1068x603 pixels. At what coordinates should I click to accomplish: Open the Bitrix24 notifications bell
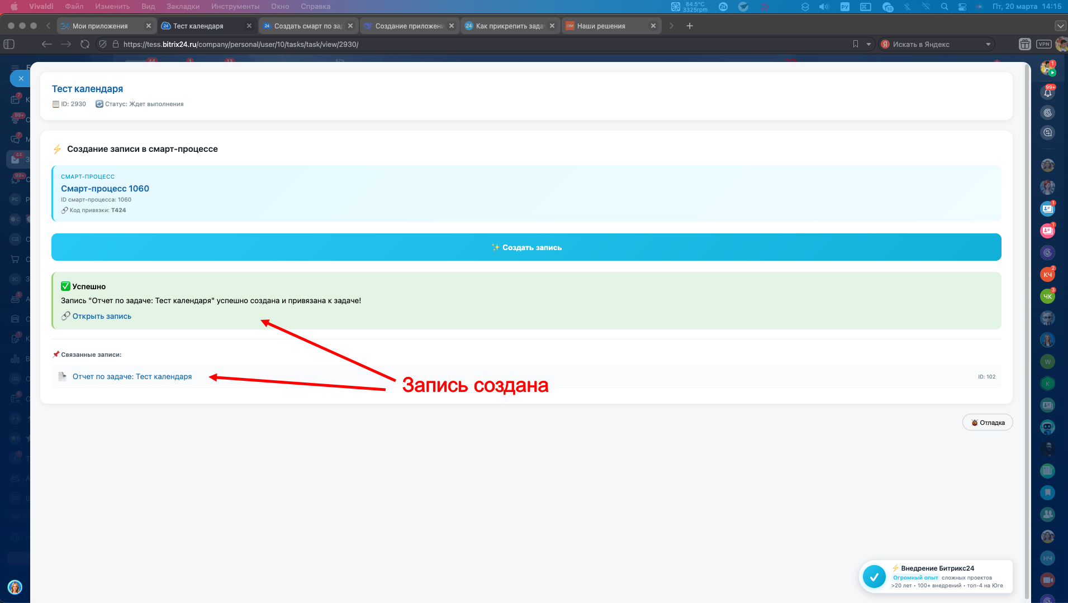point(1047,93)
